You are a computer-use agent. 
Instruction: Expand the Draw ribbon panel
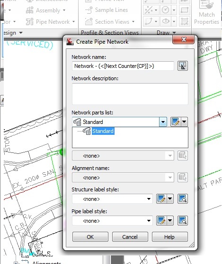(166, 32)
